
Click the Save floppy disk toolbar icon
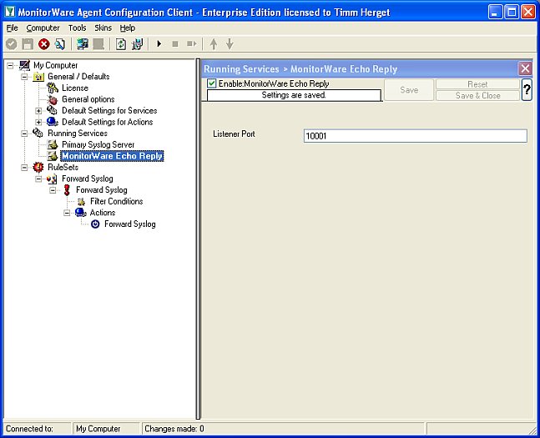[28, 44]
